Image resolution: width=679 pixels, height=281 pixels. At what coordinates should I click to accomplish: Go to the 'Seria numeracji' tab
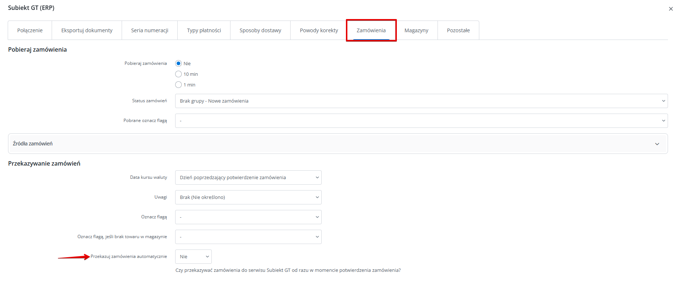[150, 30]
